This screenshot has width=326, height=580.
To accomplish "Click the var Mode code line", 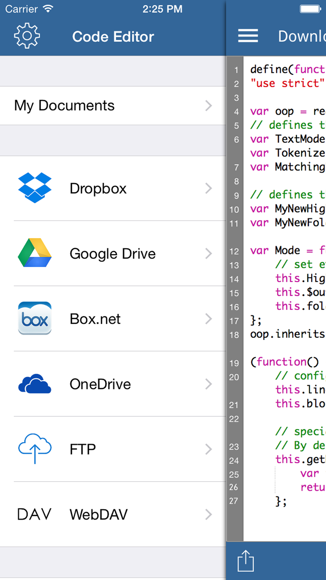I will 288,250.
